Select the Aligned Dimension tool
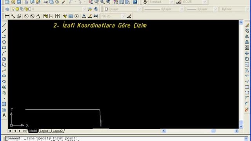The image size is (251, 141). (x=13, y=16)
